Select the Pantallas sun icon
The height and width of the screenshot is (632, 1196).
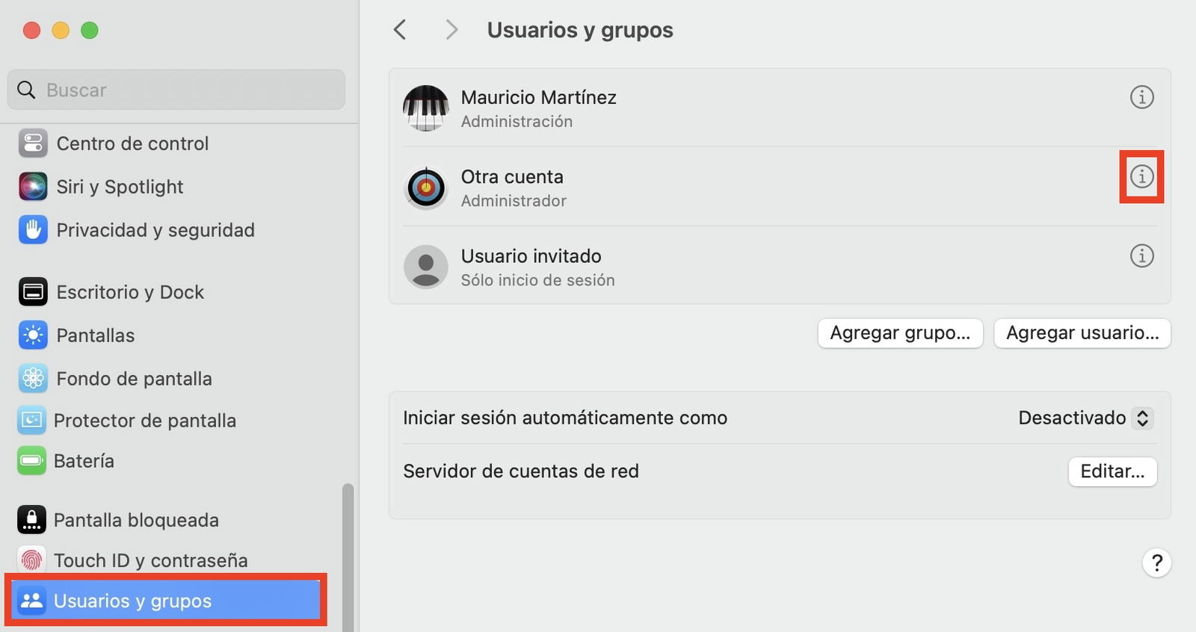(x=33, y=335)
